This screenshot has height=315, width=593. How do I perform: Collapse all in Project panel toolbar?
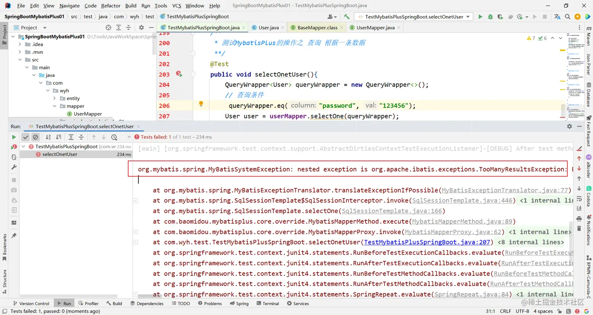click(x=129, y=27)
